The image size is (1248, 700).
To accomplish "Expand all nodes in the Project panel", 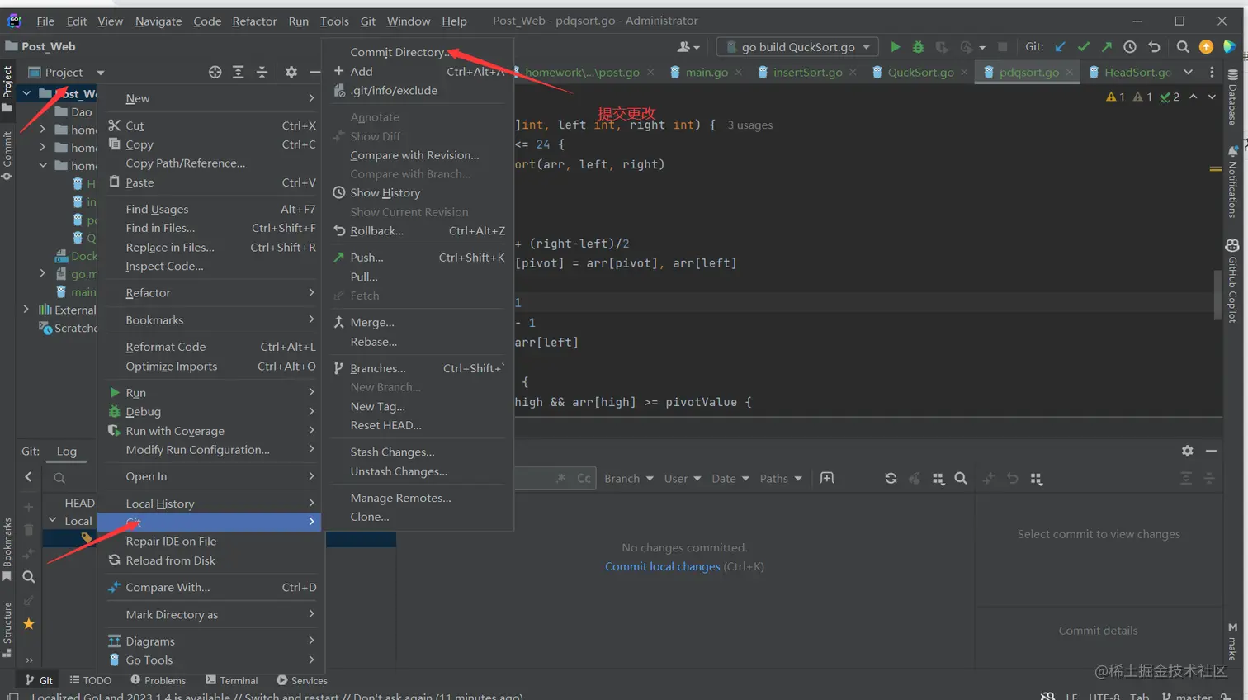I will coord(239,72).
